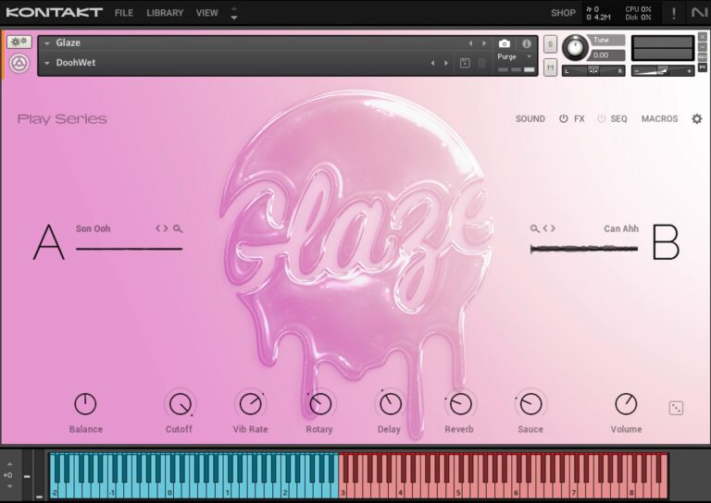This screenshot has height=503, width=711.
Task: Click the AUX button at instrument right edge
Action: 703,57
